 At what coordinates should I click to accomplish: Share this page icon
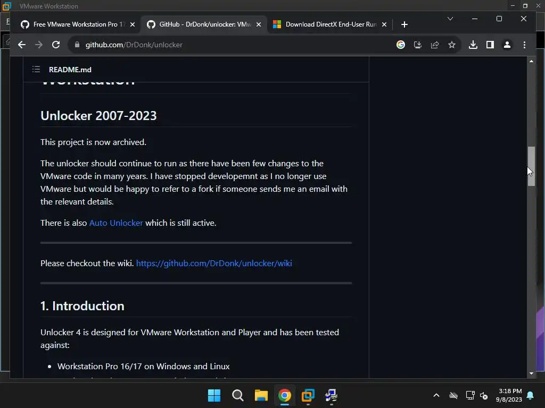point(434,45)
